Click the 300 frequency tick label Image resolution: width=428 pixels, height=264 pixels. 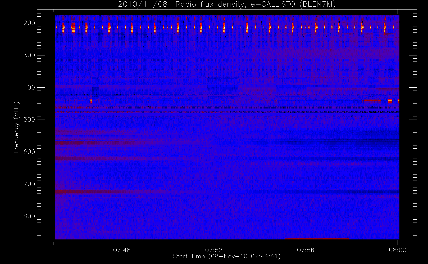pyautogui.click(x=29, y=55)
